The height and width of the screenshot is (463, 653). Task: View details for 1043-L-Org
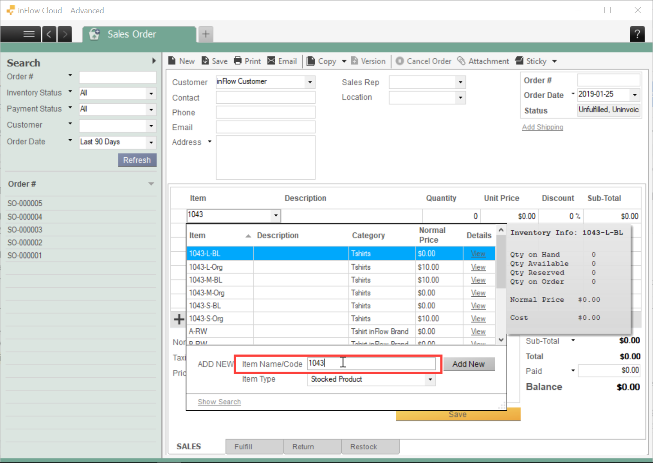478,267
